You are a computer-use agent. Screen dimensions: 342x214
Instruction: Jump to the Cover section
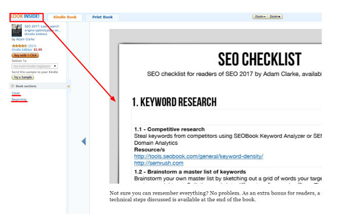pyautogui.click(x=16, y=93)
